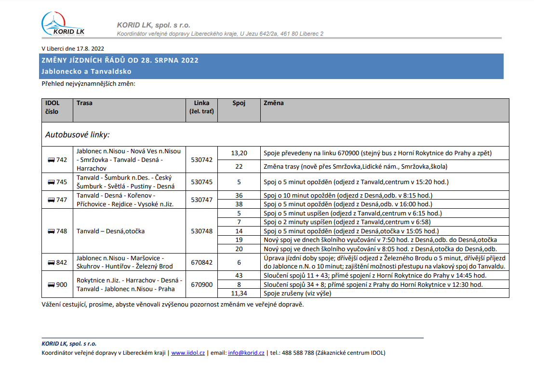This screenshot has height=375, width=534.
Task: Click the Spoj cell '38'
Action: tap(239, 204)
